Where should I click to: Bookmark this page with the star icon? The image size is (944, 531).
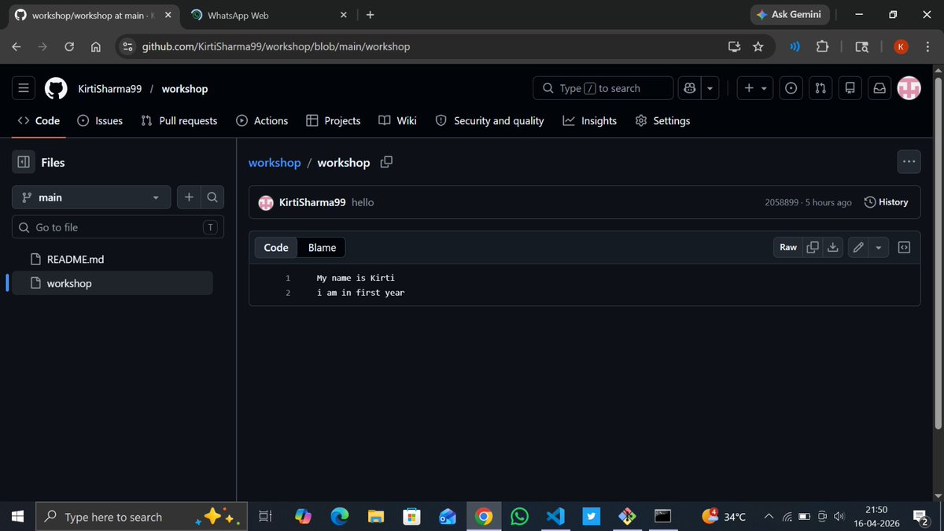click(x=758, y=46)
